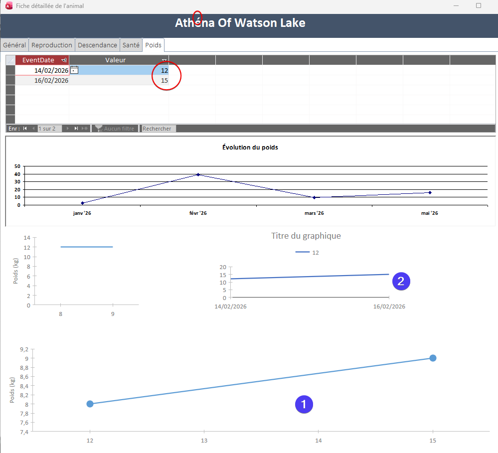Click the Poids tab
The image size is (498, 453).
point(153,45)
